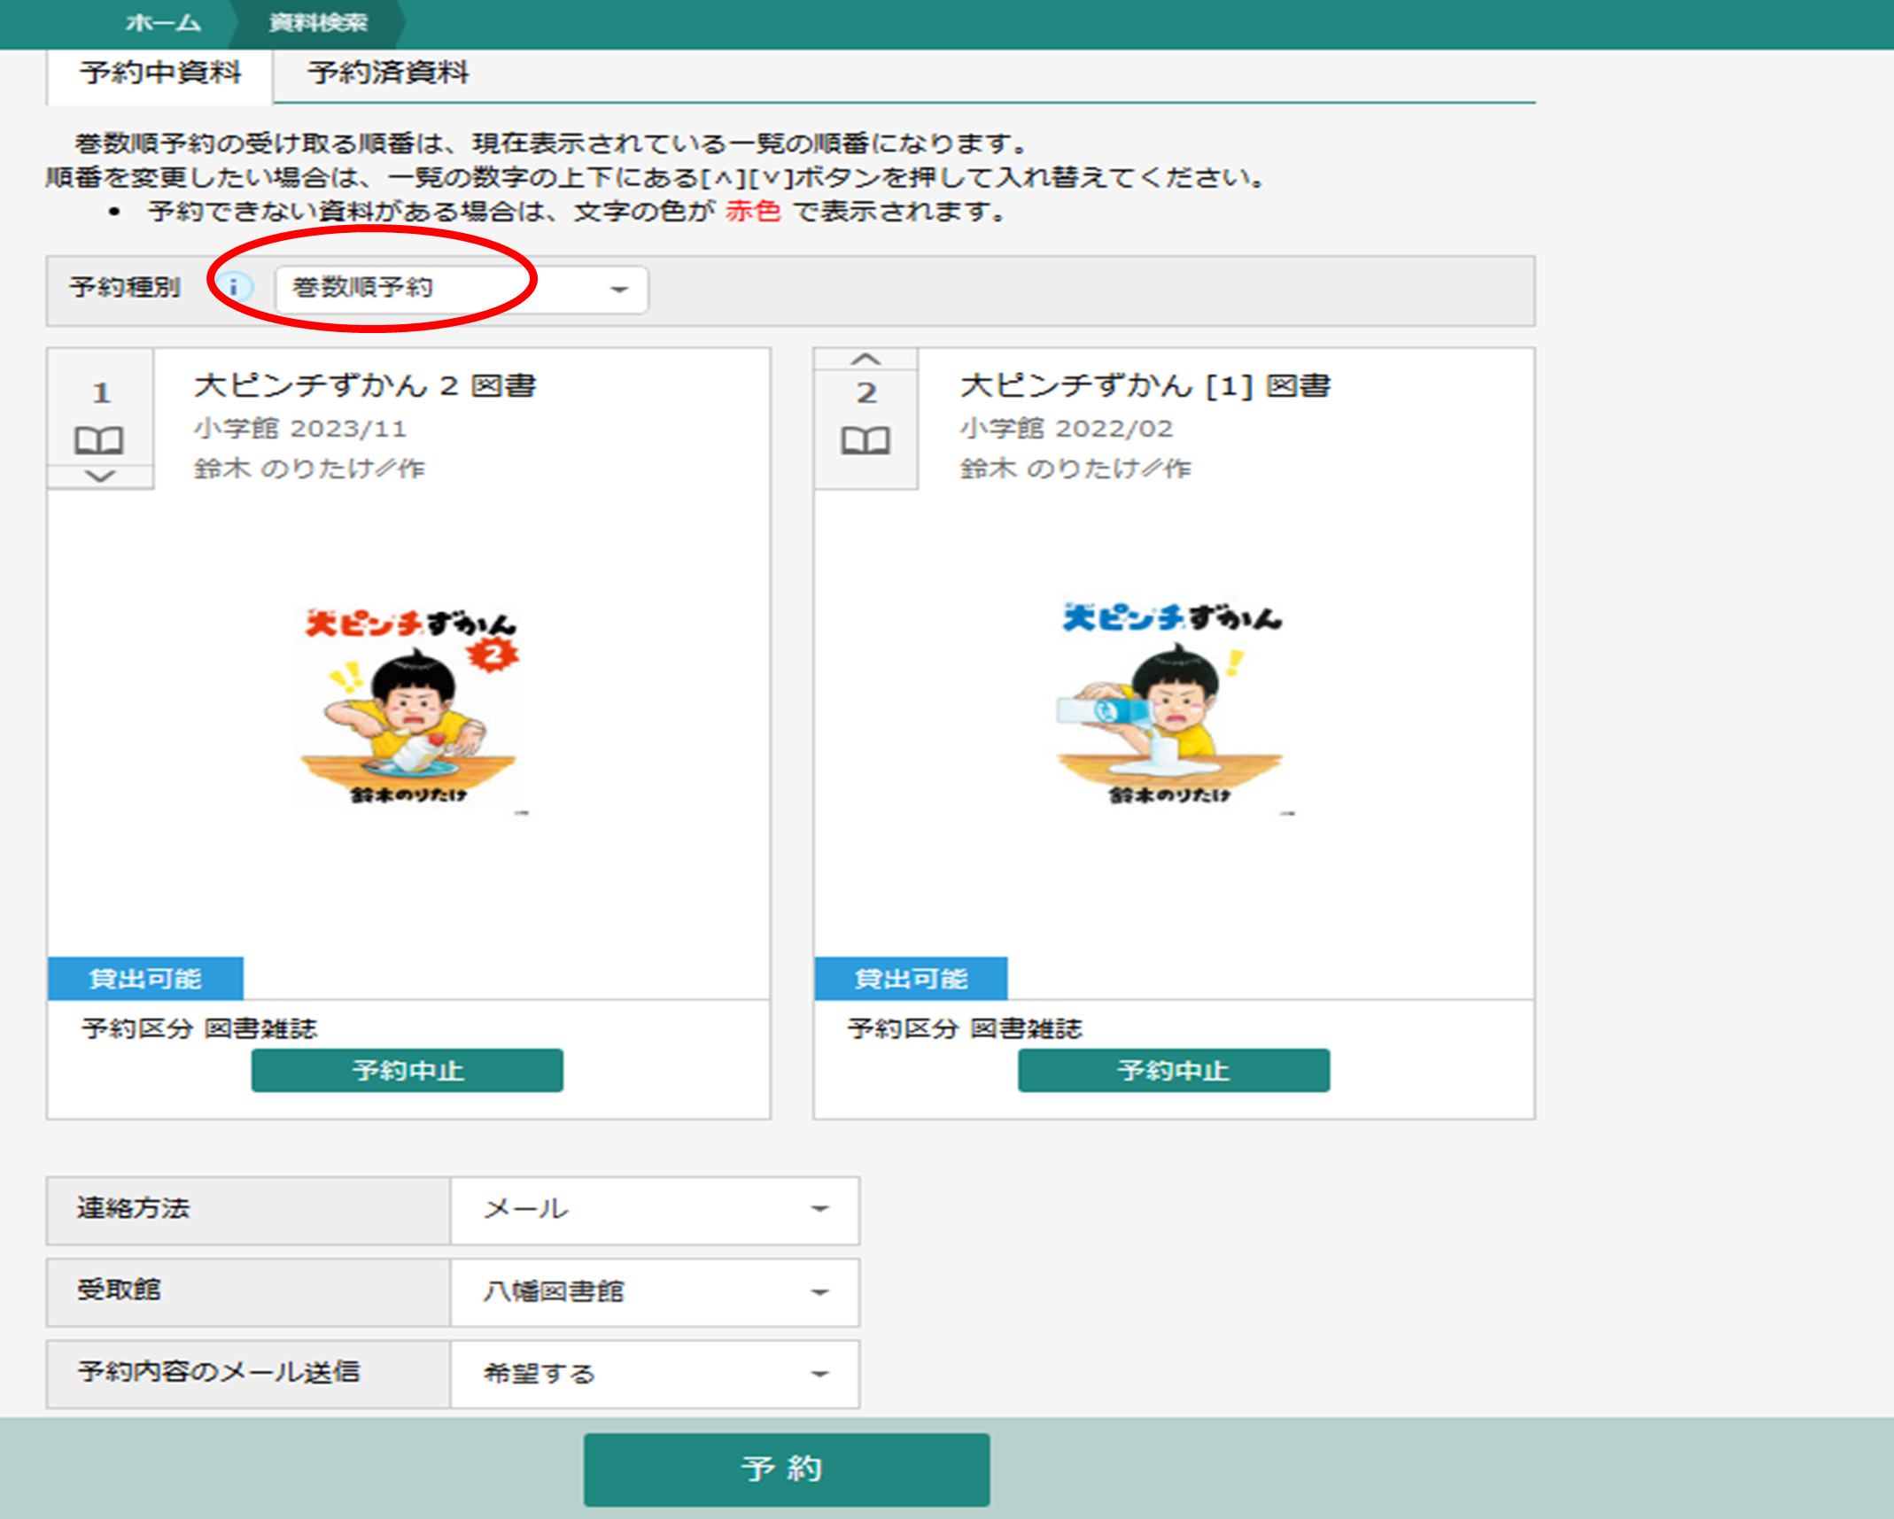The width and height of the screenshot is (1894, 1519).
Task: Click 予約区分 図書雑誌 on the 大ピンチずかん [1] card
Action: 965,1028
